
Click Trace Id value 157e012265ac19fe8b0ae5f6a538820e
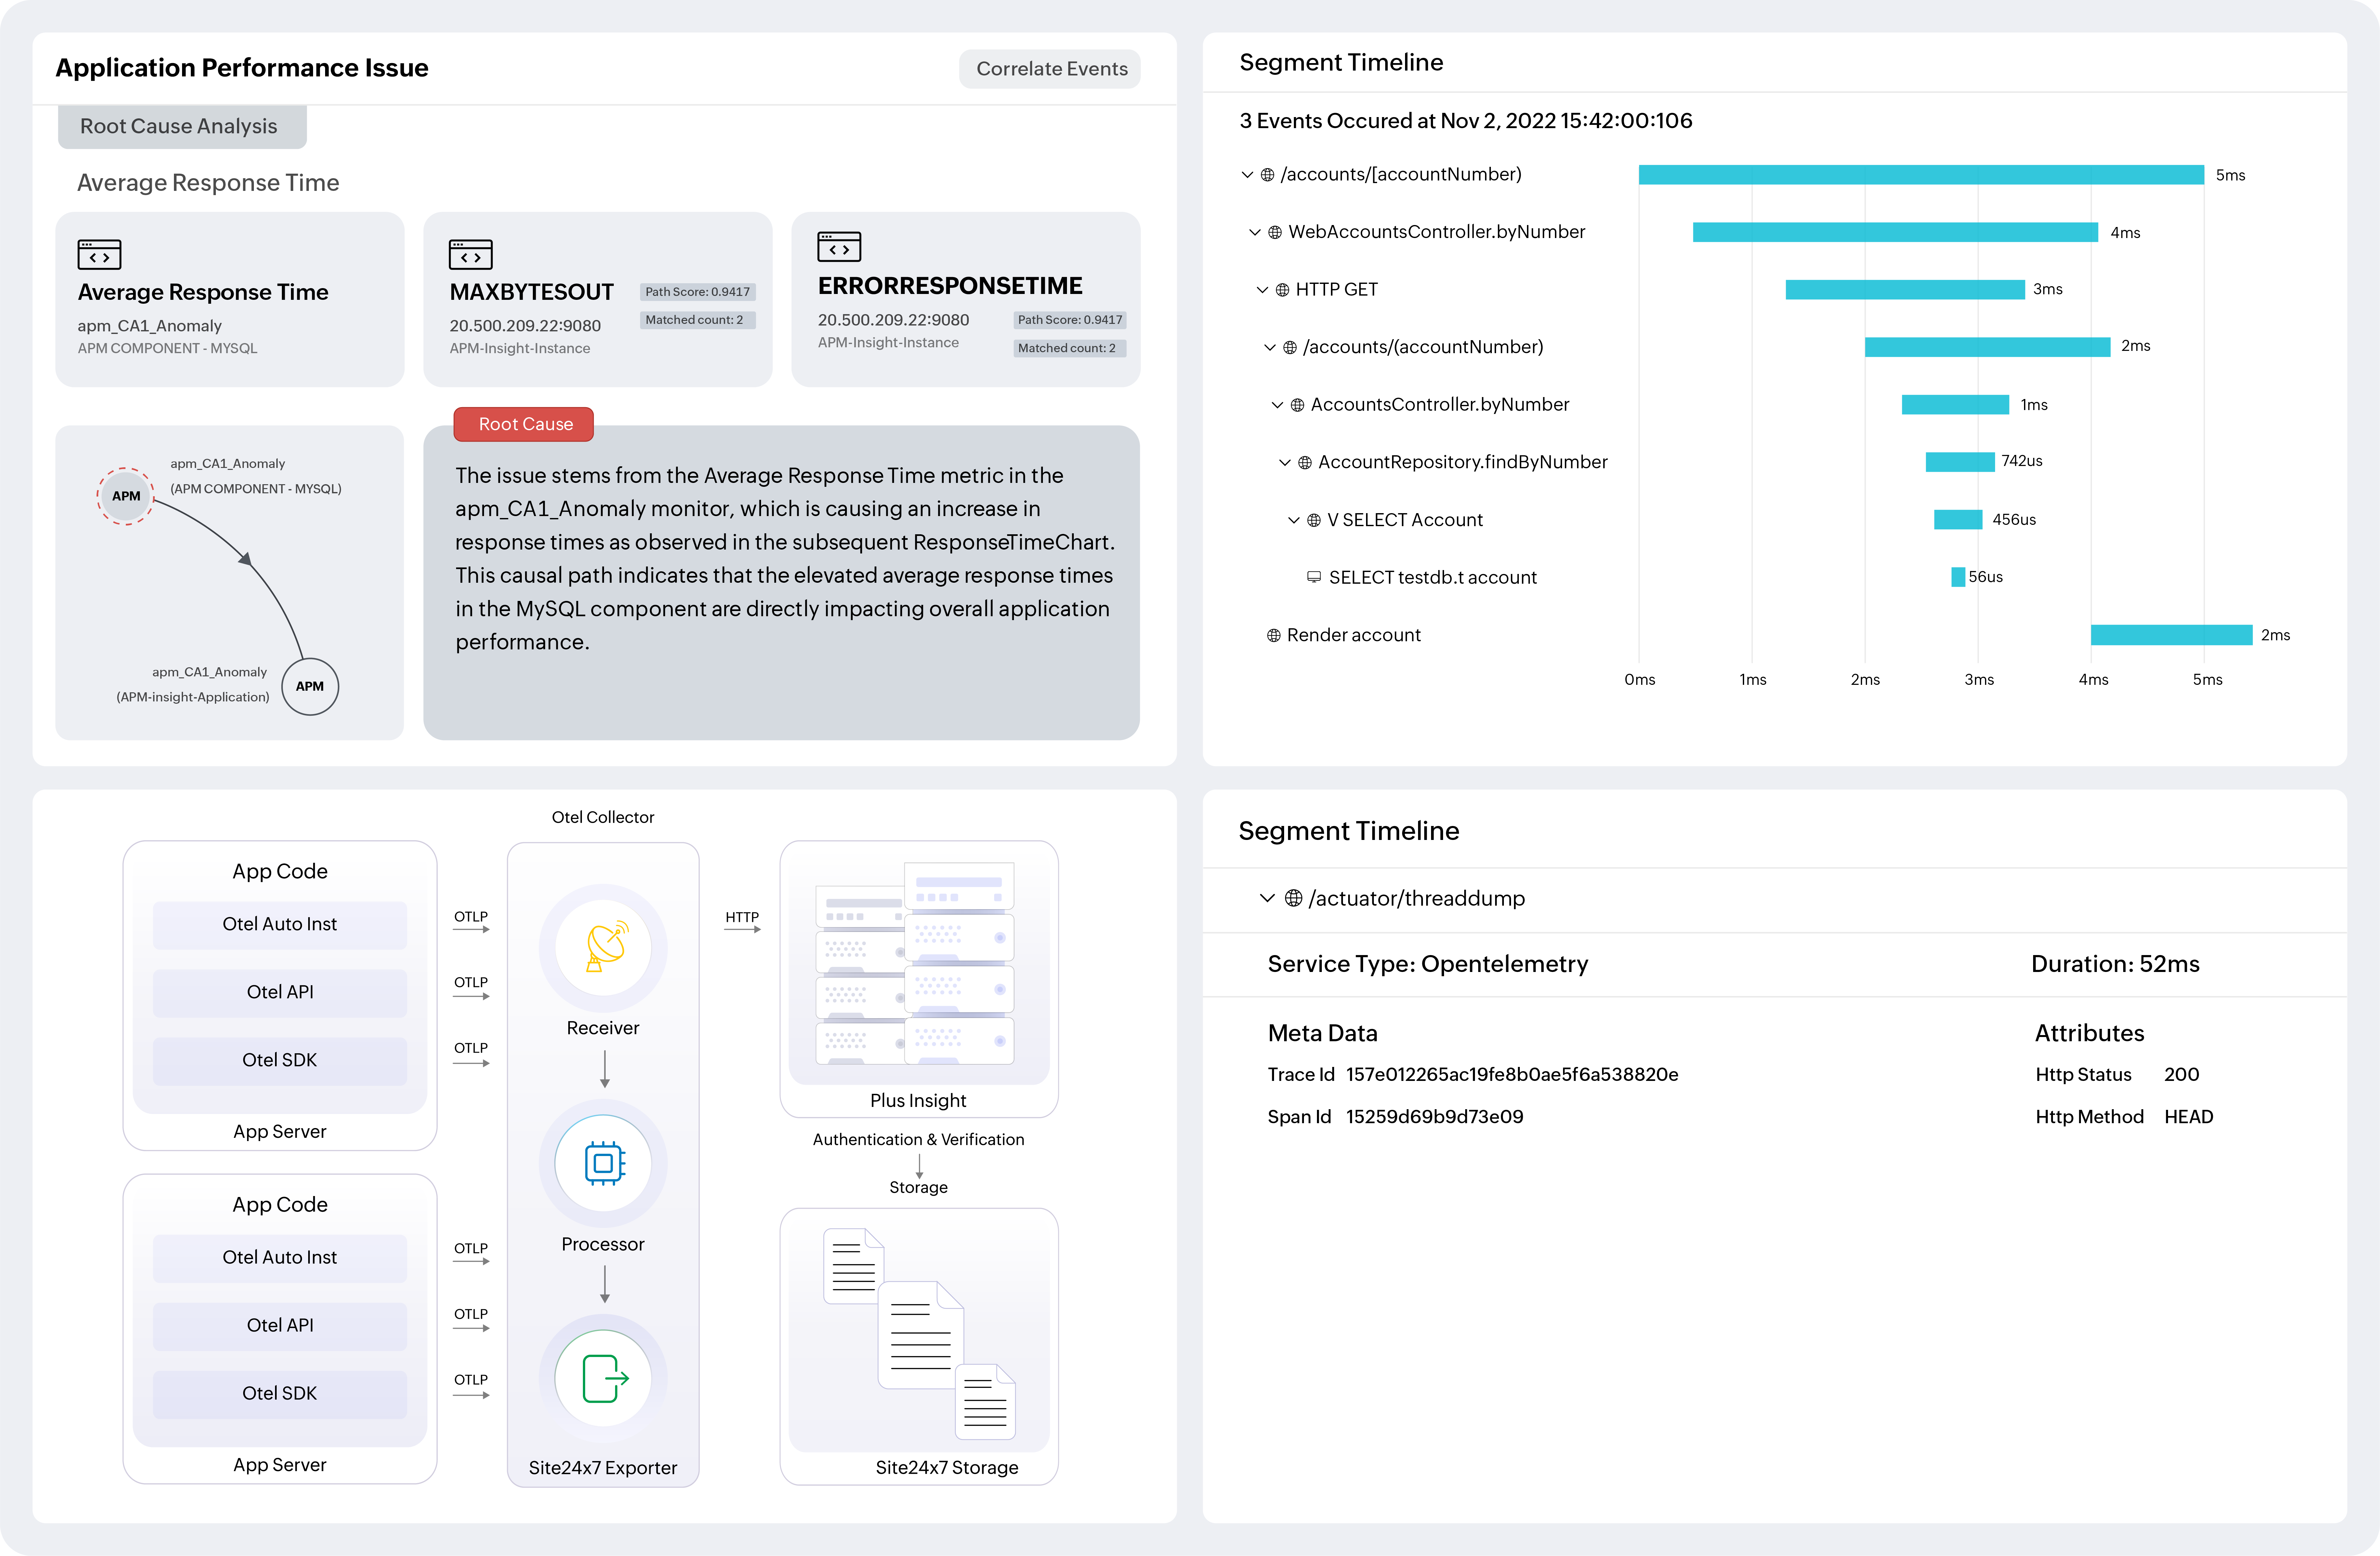point(1512,1075)
